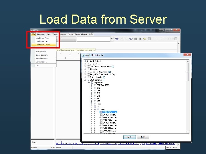This screenshot has width=206, height=154.
Task: Check The Cancer Genome Atlas checkbox
Action: point(88,66)
